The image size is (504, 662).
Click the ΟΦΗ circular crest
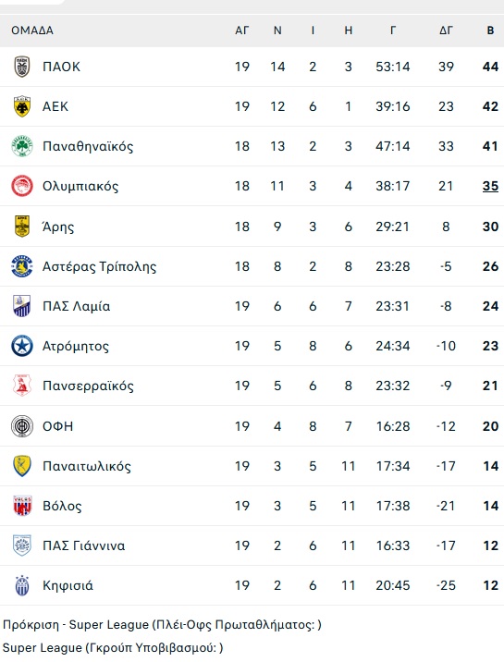[22, 426]
